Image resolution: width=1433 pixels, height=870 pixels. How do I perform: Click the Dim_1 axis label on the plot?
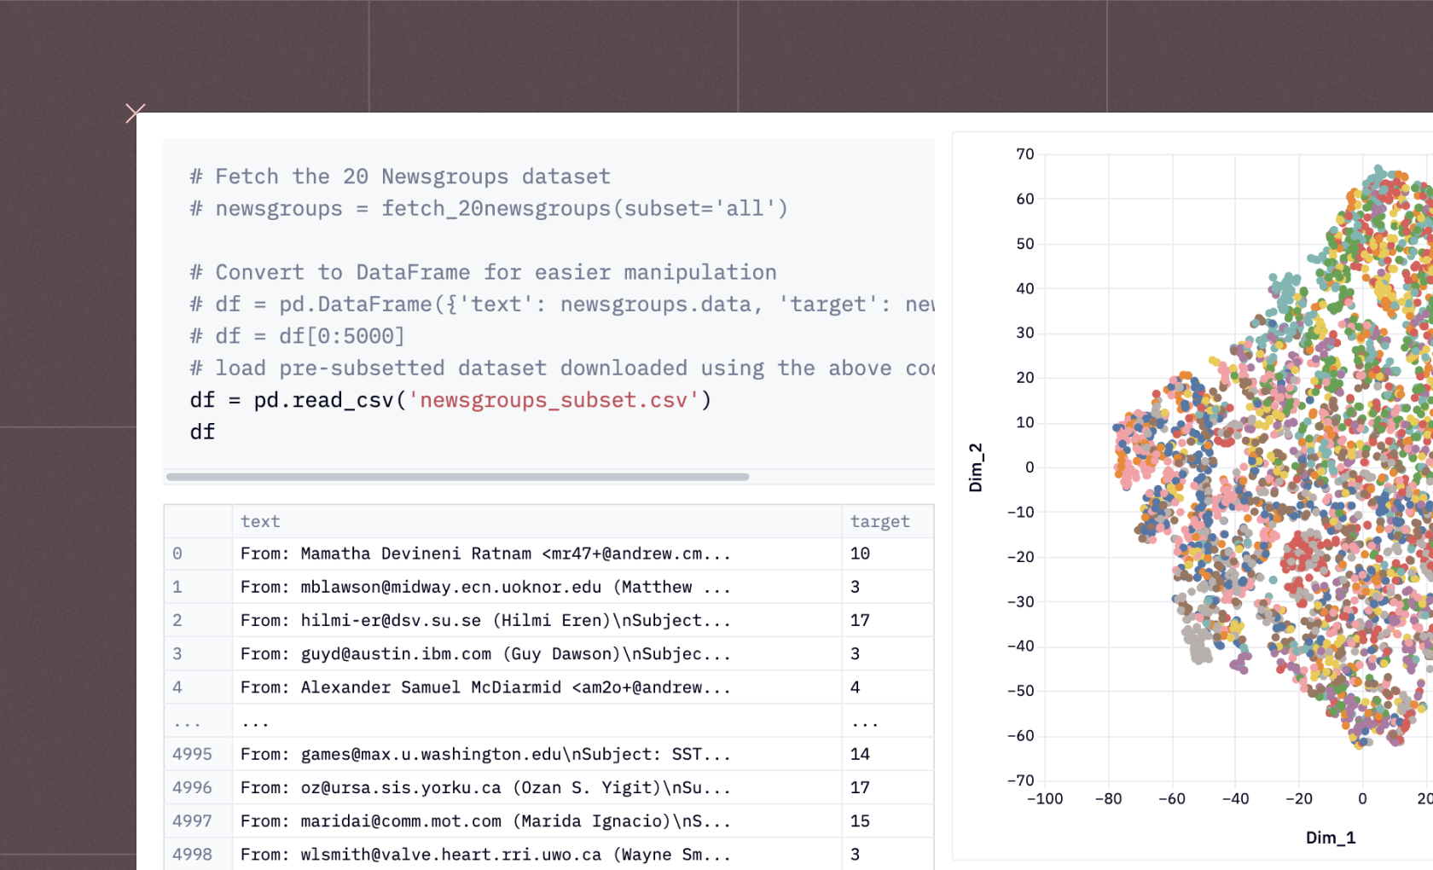pyautogui.click(x=1331, y=838)
